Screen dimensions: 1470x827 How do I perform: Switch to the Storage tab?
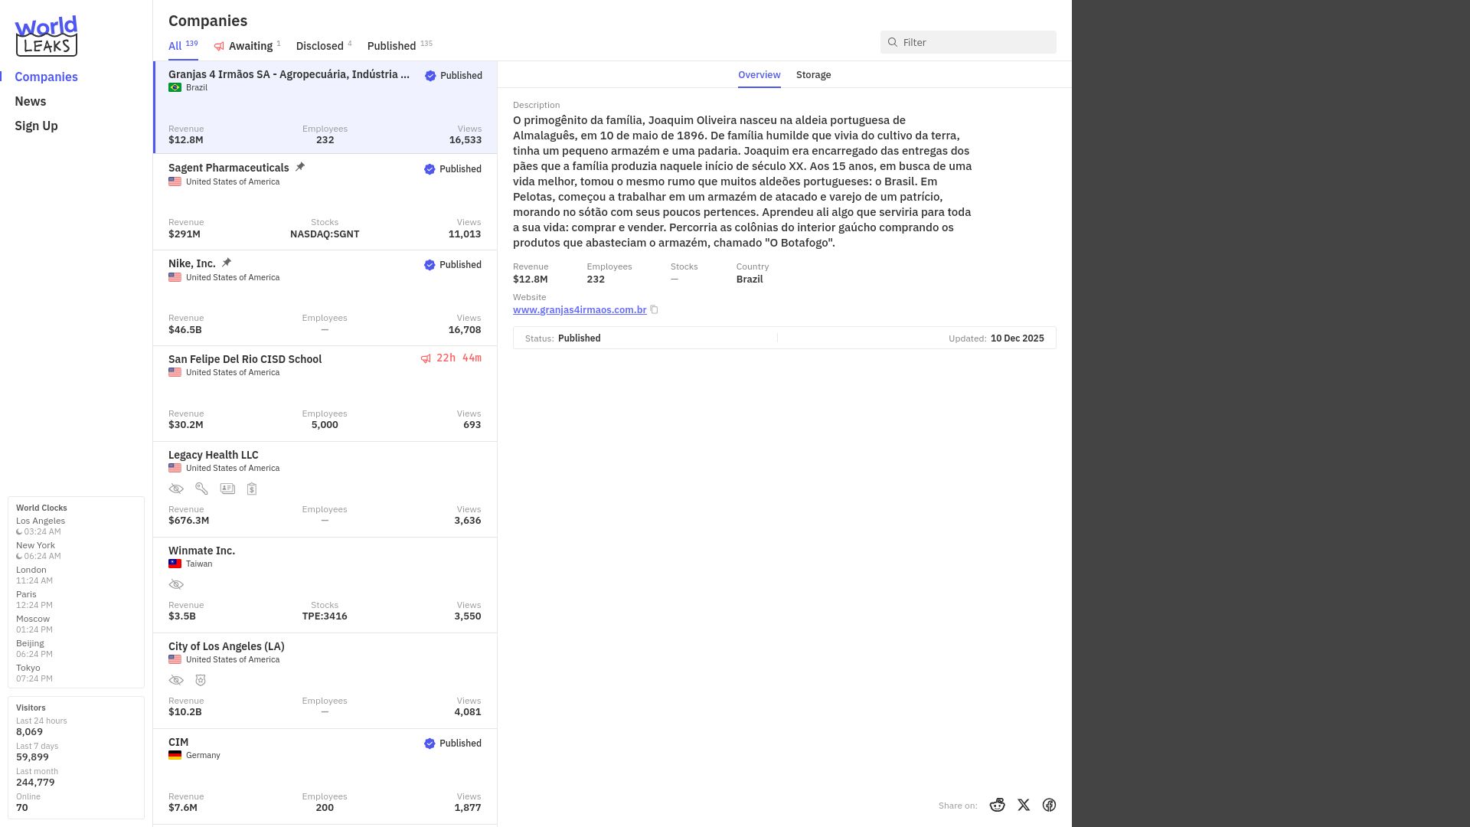click(x=813, y=75)
